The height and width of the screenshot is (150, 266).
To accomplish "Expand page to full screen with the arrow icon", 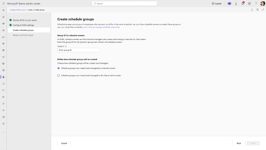I will [263, 10].
